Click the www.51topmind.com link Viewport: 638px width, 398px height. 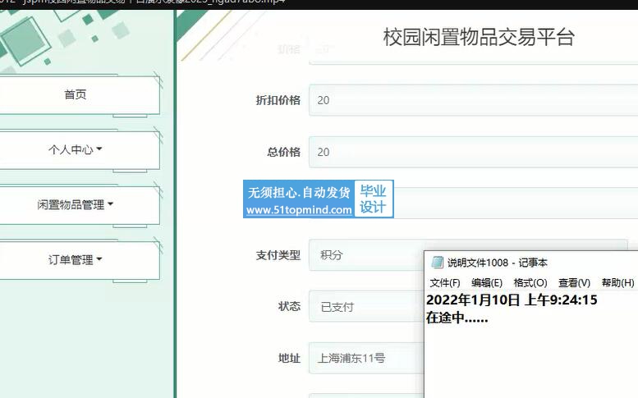(x=299, y=210)
